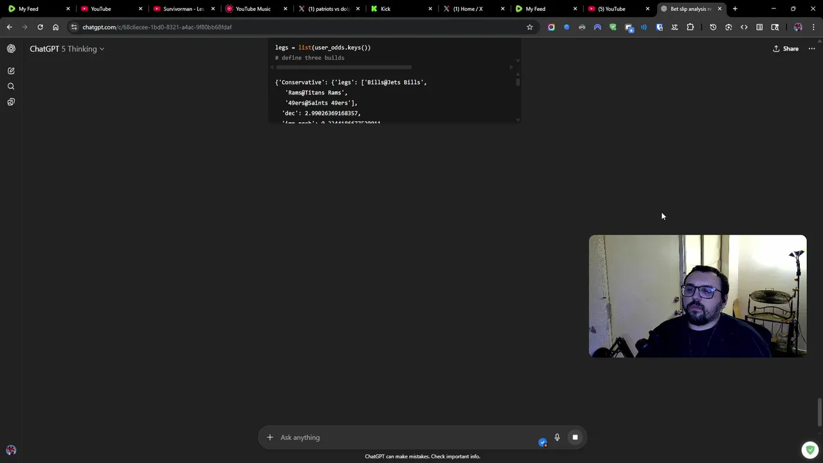Go to browser home page
Viewport: 823px width, 463px height.
pyautogui.click(x=55, y=27)
